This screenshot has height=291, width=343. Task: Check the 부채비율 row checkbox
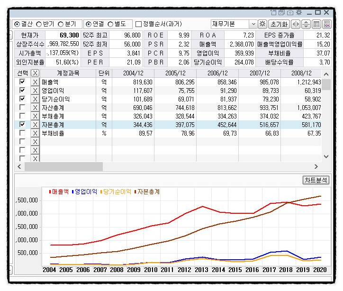22,133
